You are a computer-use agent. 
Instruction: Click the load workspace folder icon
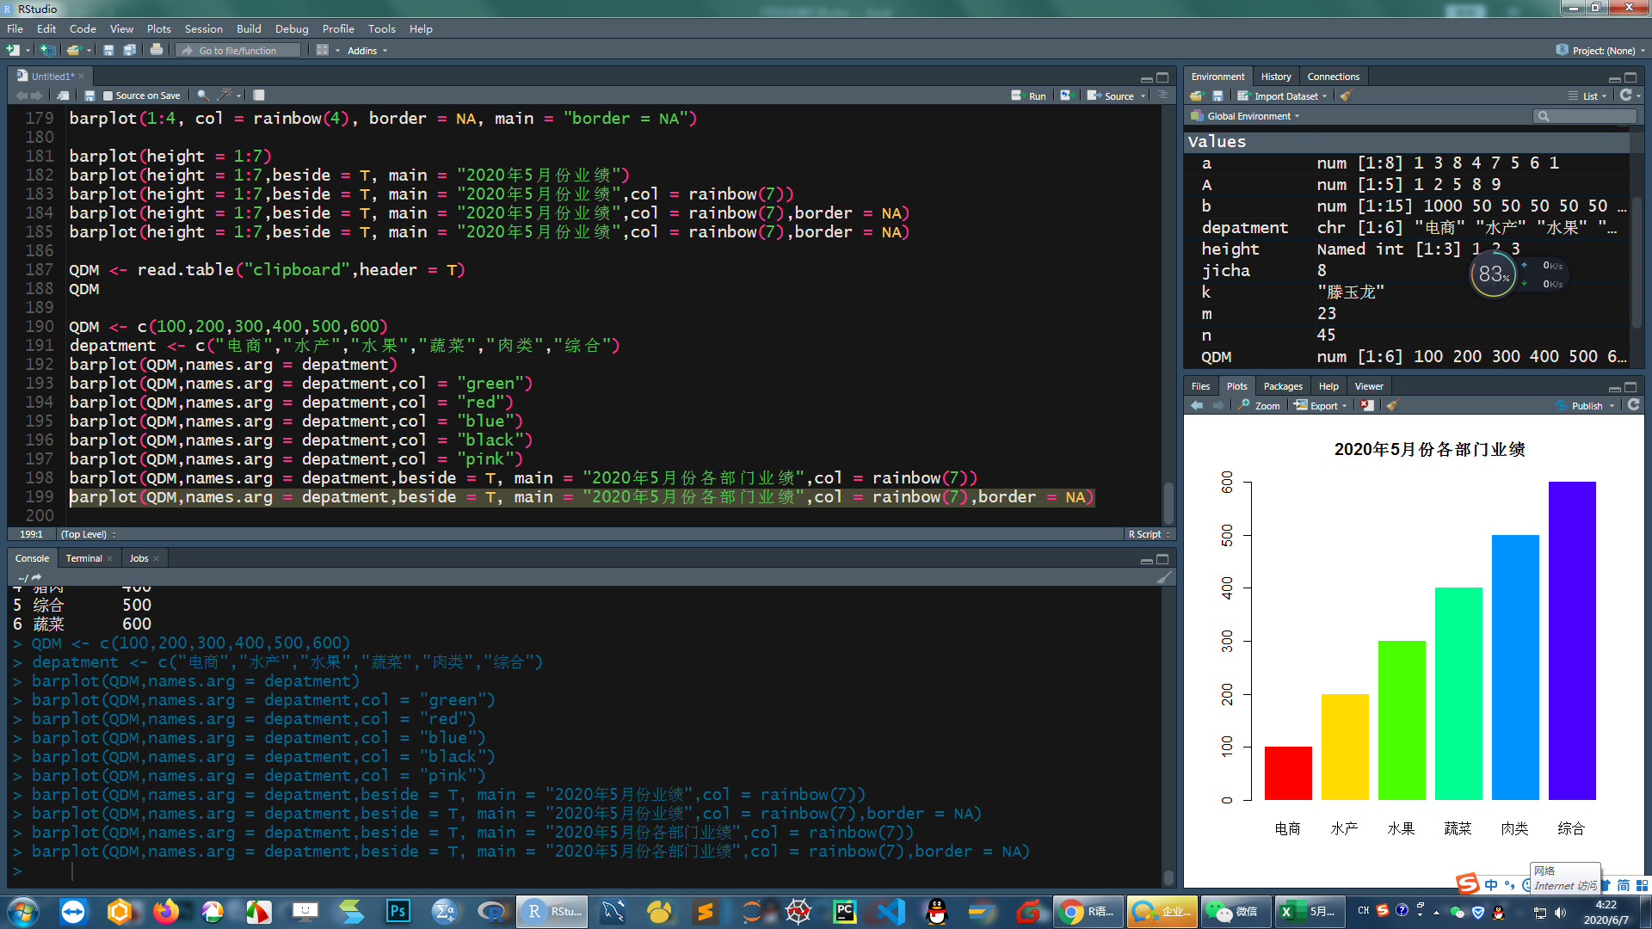pos(1196,95)
